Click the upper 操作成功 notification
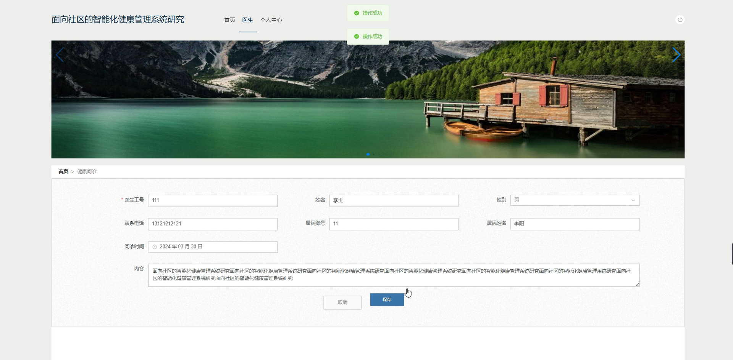 tap(368, 13)
